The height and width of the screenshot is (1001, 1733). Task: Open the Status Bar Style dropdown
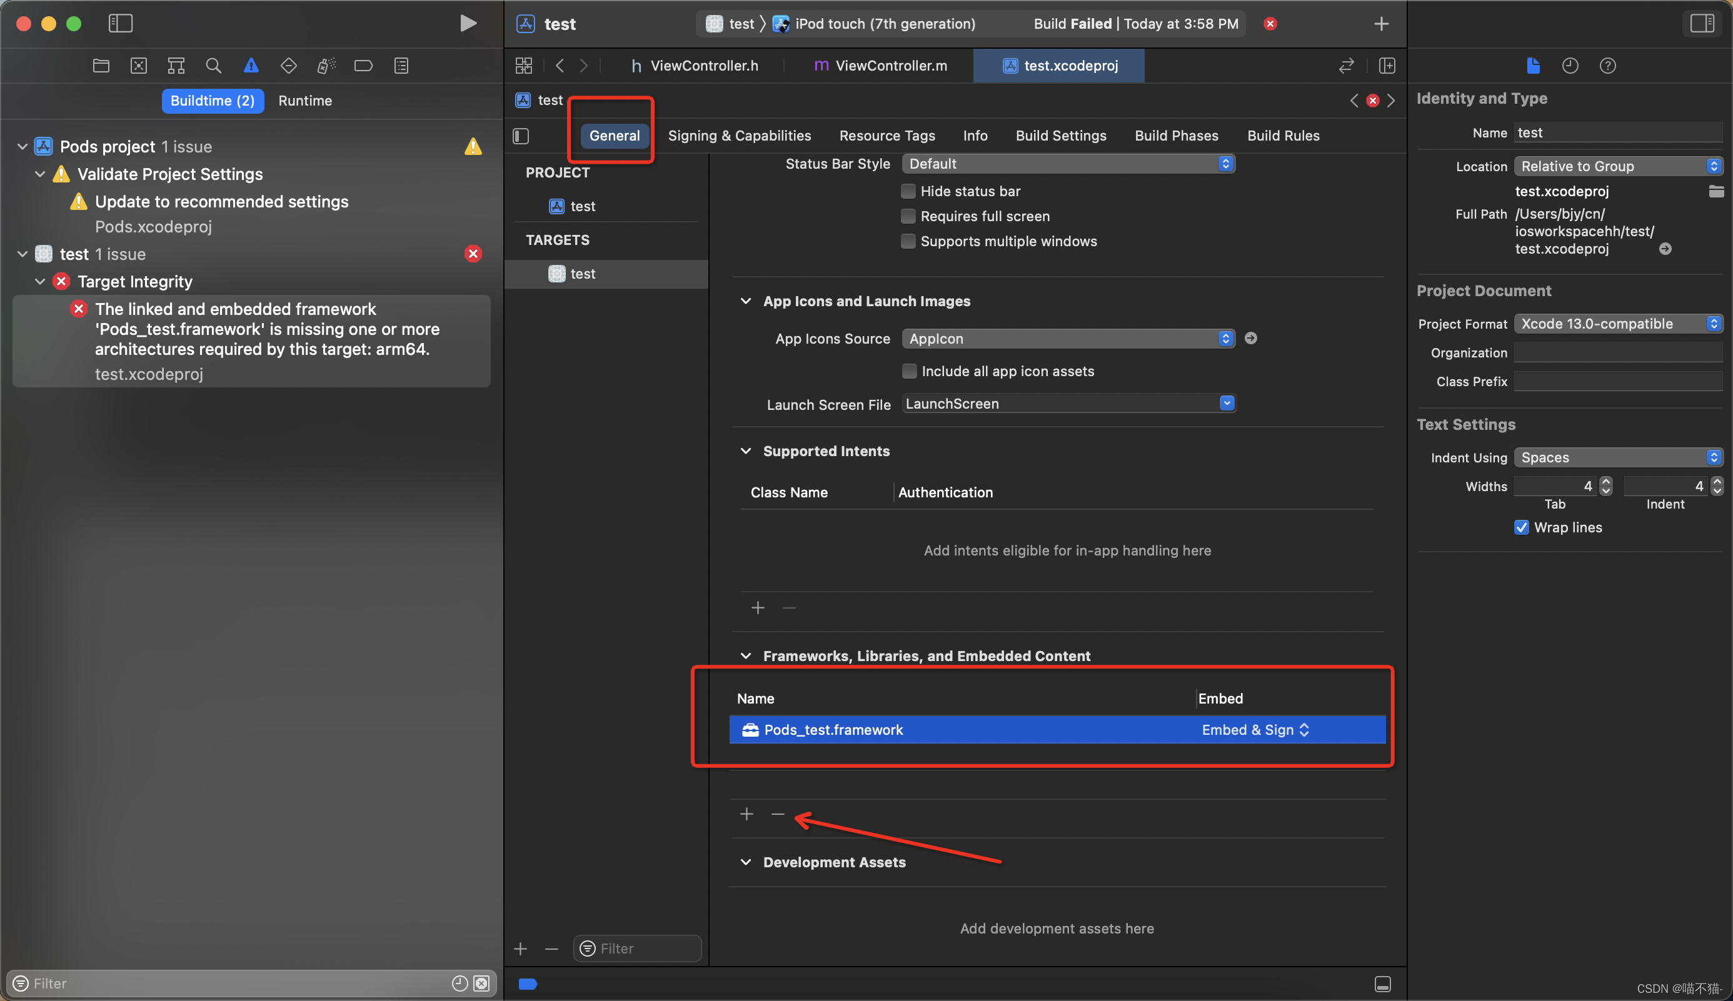pyautogui.click(x=1068, y=164)
